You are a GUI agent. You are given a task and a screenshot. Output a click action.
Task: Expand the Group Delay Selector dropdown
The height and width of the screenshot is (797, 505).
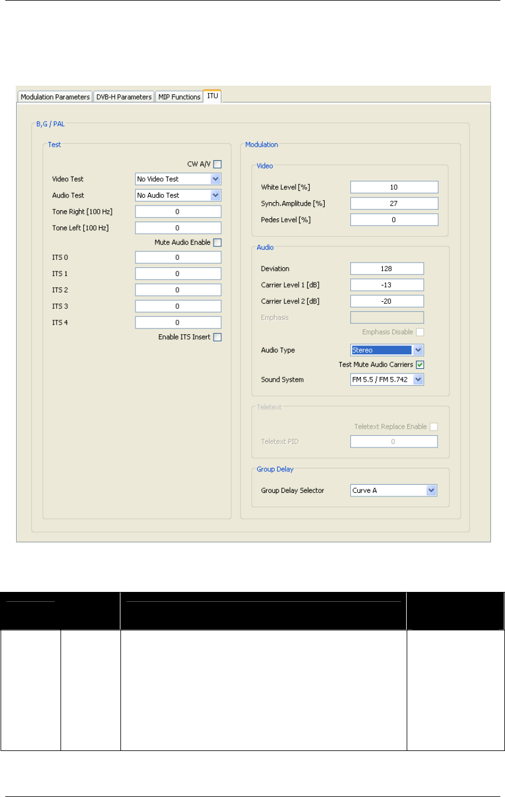(394, 491)
